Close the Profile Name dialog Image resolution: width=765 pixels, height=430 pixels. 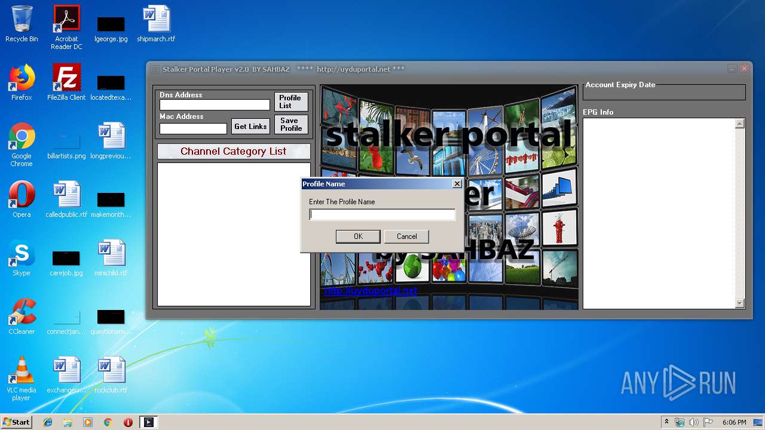(x=457, y=184)
